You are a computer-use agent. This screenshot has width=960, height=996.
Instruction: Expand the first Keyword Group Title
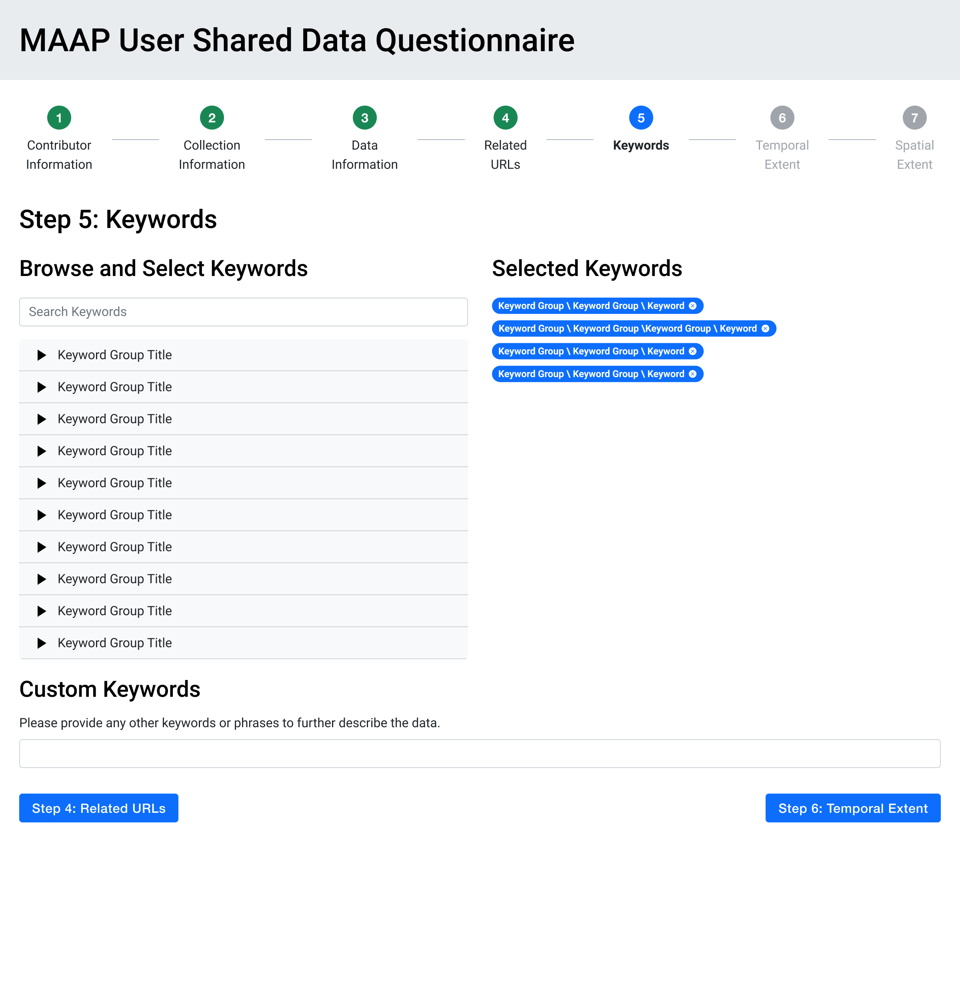tap(42, 355)
